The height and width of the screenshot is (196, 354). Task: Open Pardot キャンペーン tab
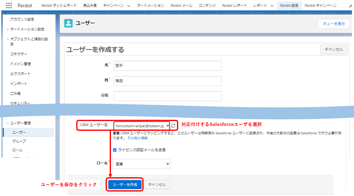pyautogui.click(x=321, y=5)
